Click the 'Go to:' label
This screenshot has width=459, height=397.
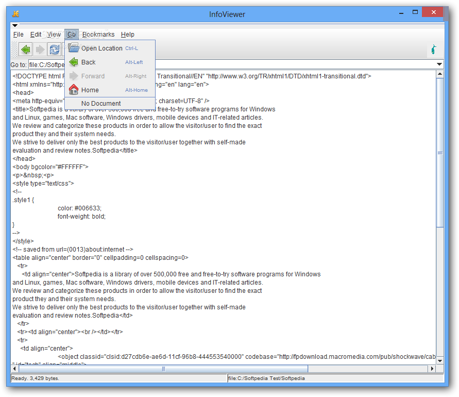tap(19, 64)
